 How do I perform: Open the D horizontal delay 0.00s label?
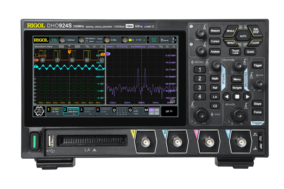coord(113,40)
